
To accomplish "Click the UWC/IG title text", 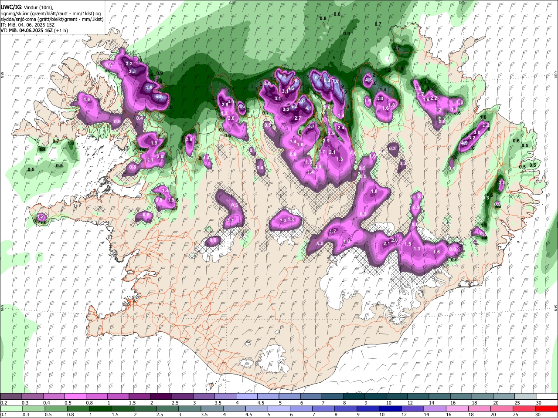I will 10,7.
